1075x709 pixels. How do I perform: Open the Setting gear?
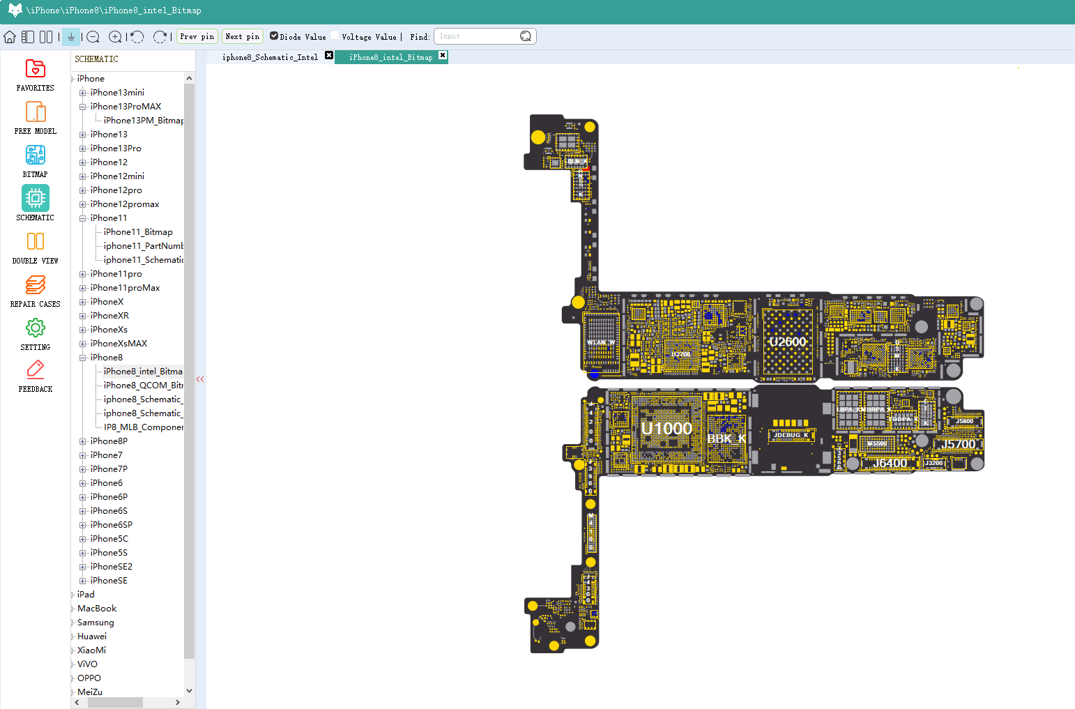point(36,334)
